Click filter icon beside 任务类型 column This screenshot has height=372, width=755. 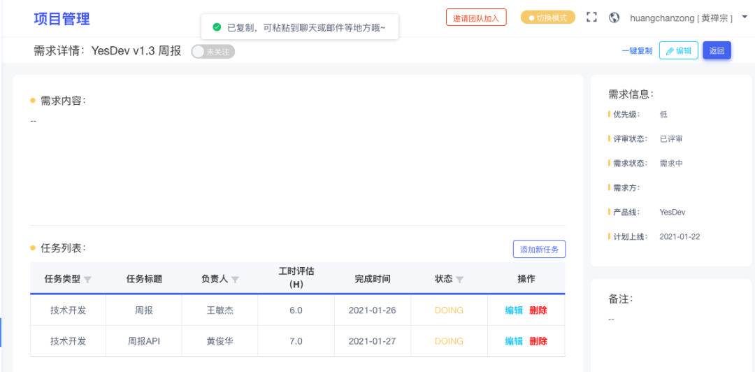coord(87,280)
